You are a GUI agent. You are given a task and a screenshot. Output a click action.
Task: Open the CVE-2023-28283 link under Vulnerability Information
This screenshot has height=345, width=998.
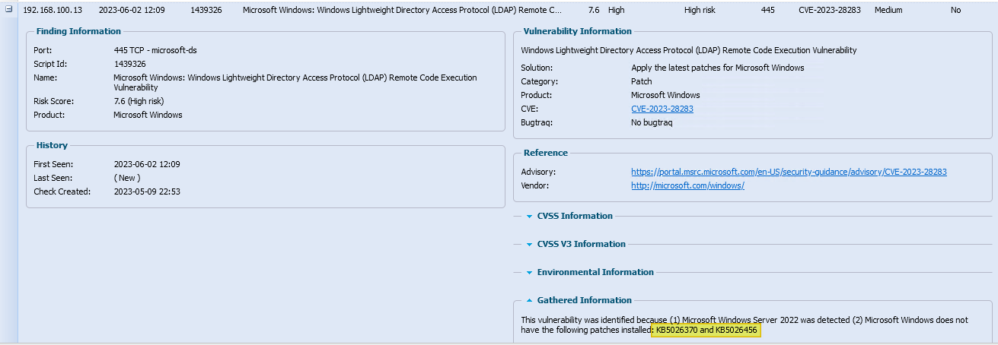[662, 109]
